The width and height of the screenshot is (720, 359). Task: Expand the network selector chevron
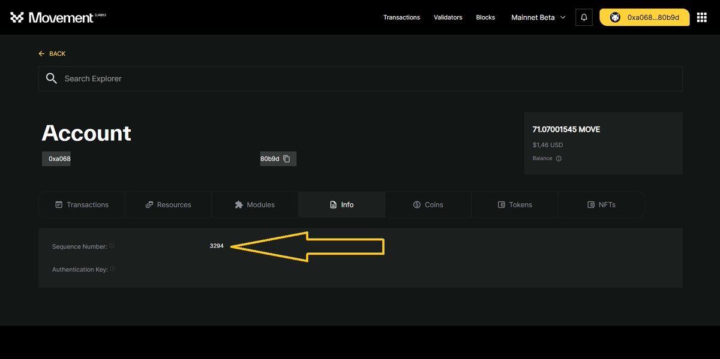point(563,17)
